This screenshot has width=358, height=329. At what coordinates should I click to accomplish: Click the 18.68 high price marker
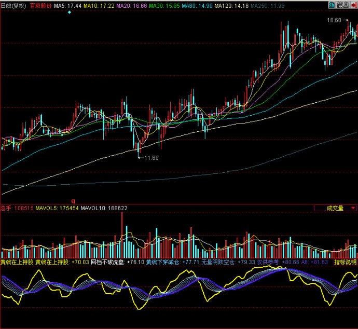point(335,20)
